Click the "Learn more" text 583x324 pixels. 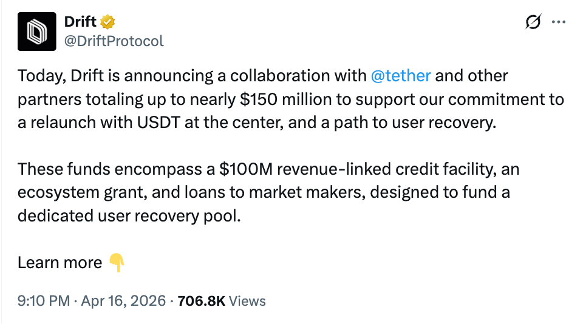coord(60,262)
